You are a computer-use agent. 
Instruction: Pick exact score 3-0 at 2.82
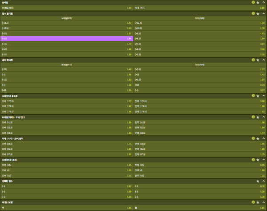pyautogui.click(x=67, y=186)
